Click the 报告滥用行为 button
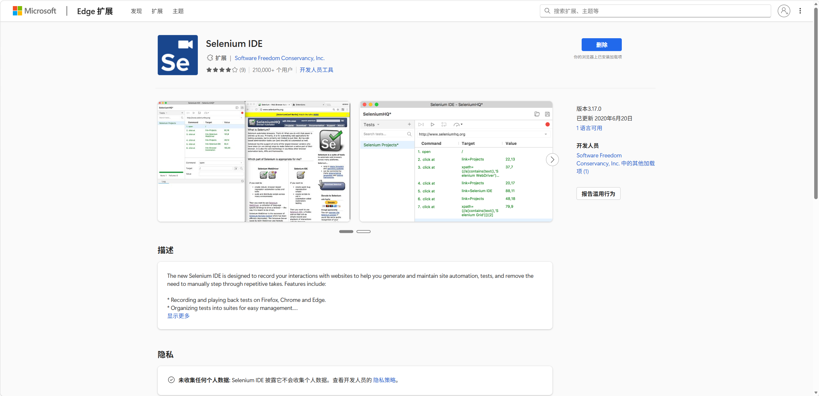Viewport: 819px width, 396px height. pos(598,194)
